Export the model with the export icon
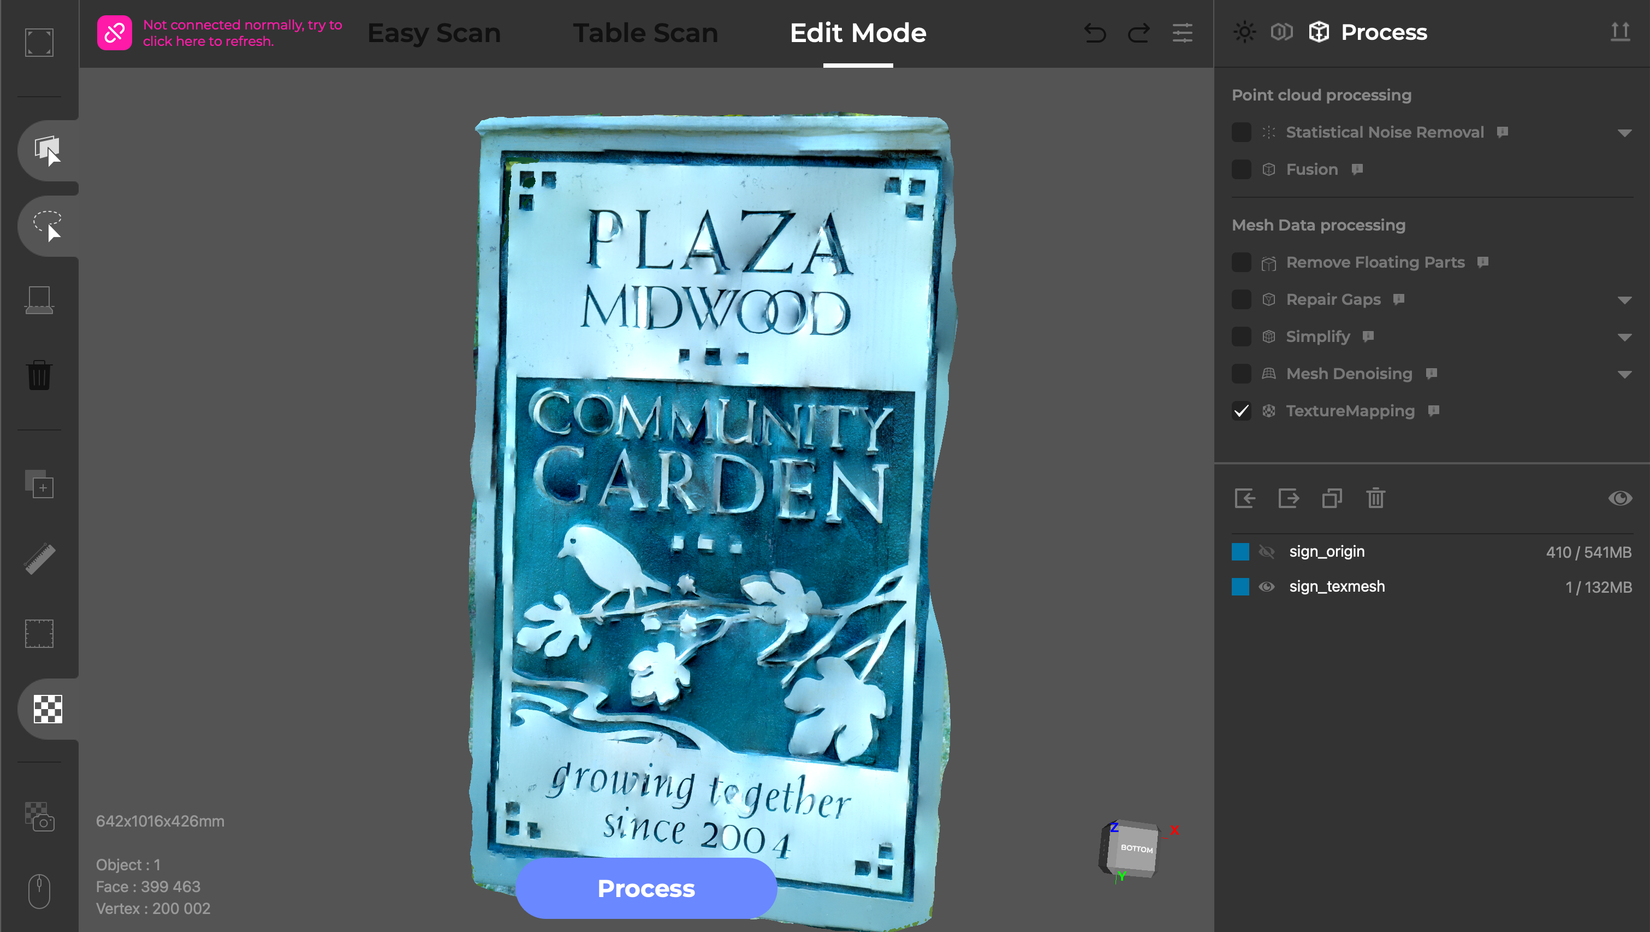This screenshot has width=1650, height=932. (1288, 498)
